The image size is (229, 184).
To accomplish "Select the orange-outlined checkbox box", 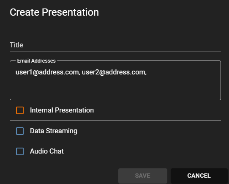I will click(x=20, y=110).
